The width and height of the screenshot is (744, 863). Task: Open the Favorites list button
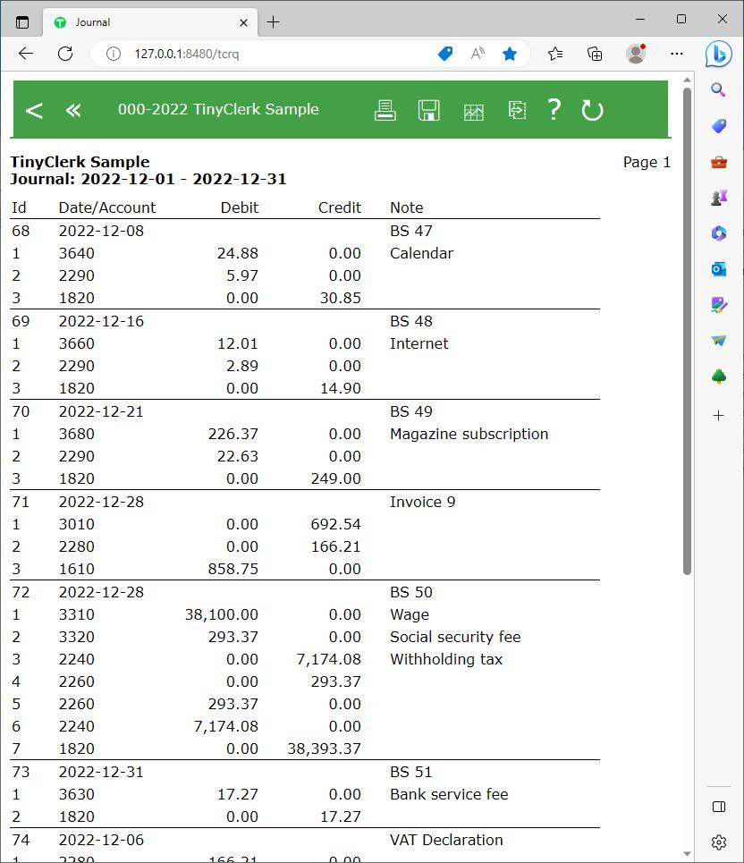(555, 54)
